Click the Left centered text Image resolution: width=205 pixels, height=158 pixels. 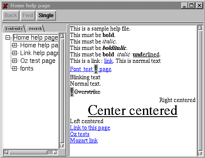87,121
